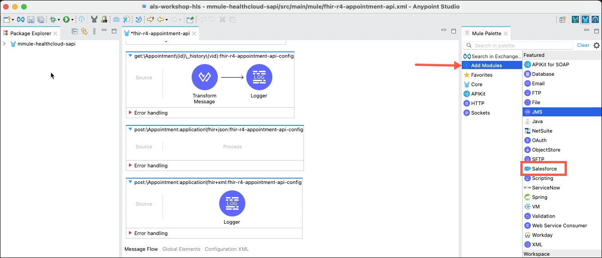Click the Search in palette field
Viewport: 602px width, 258px height.
[519, 46]
